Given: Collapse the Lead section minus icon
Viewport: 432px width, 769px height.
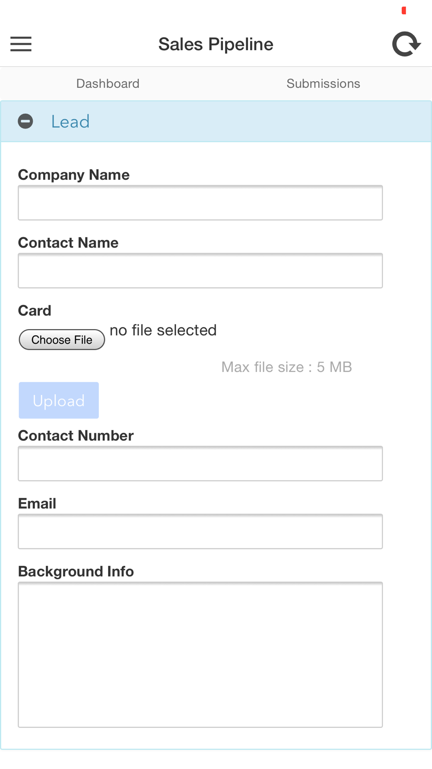Looking at the screenshot, I should [25, 122].
